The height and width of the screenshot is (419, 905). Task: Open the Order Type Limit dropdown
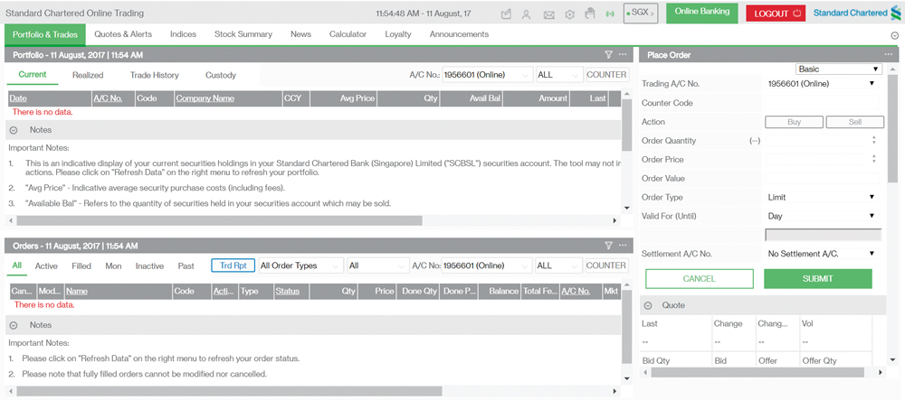pyautogui.click(x=822, y=197)
